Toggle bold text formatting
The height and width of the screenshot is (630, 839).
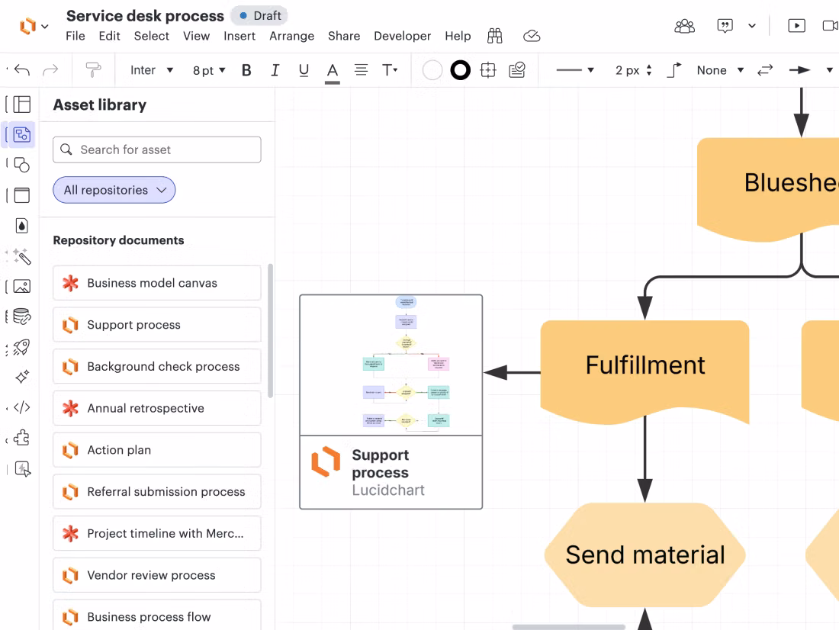246,70
